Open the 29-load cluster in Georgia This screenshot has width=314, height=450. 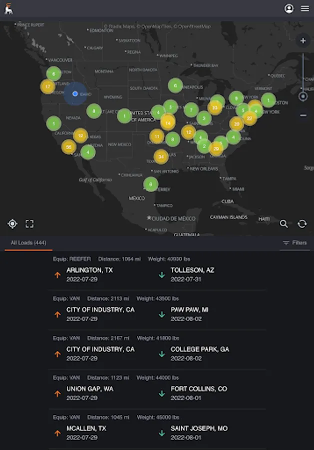[216, 148]
